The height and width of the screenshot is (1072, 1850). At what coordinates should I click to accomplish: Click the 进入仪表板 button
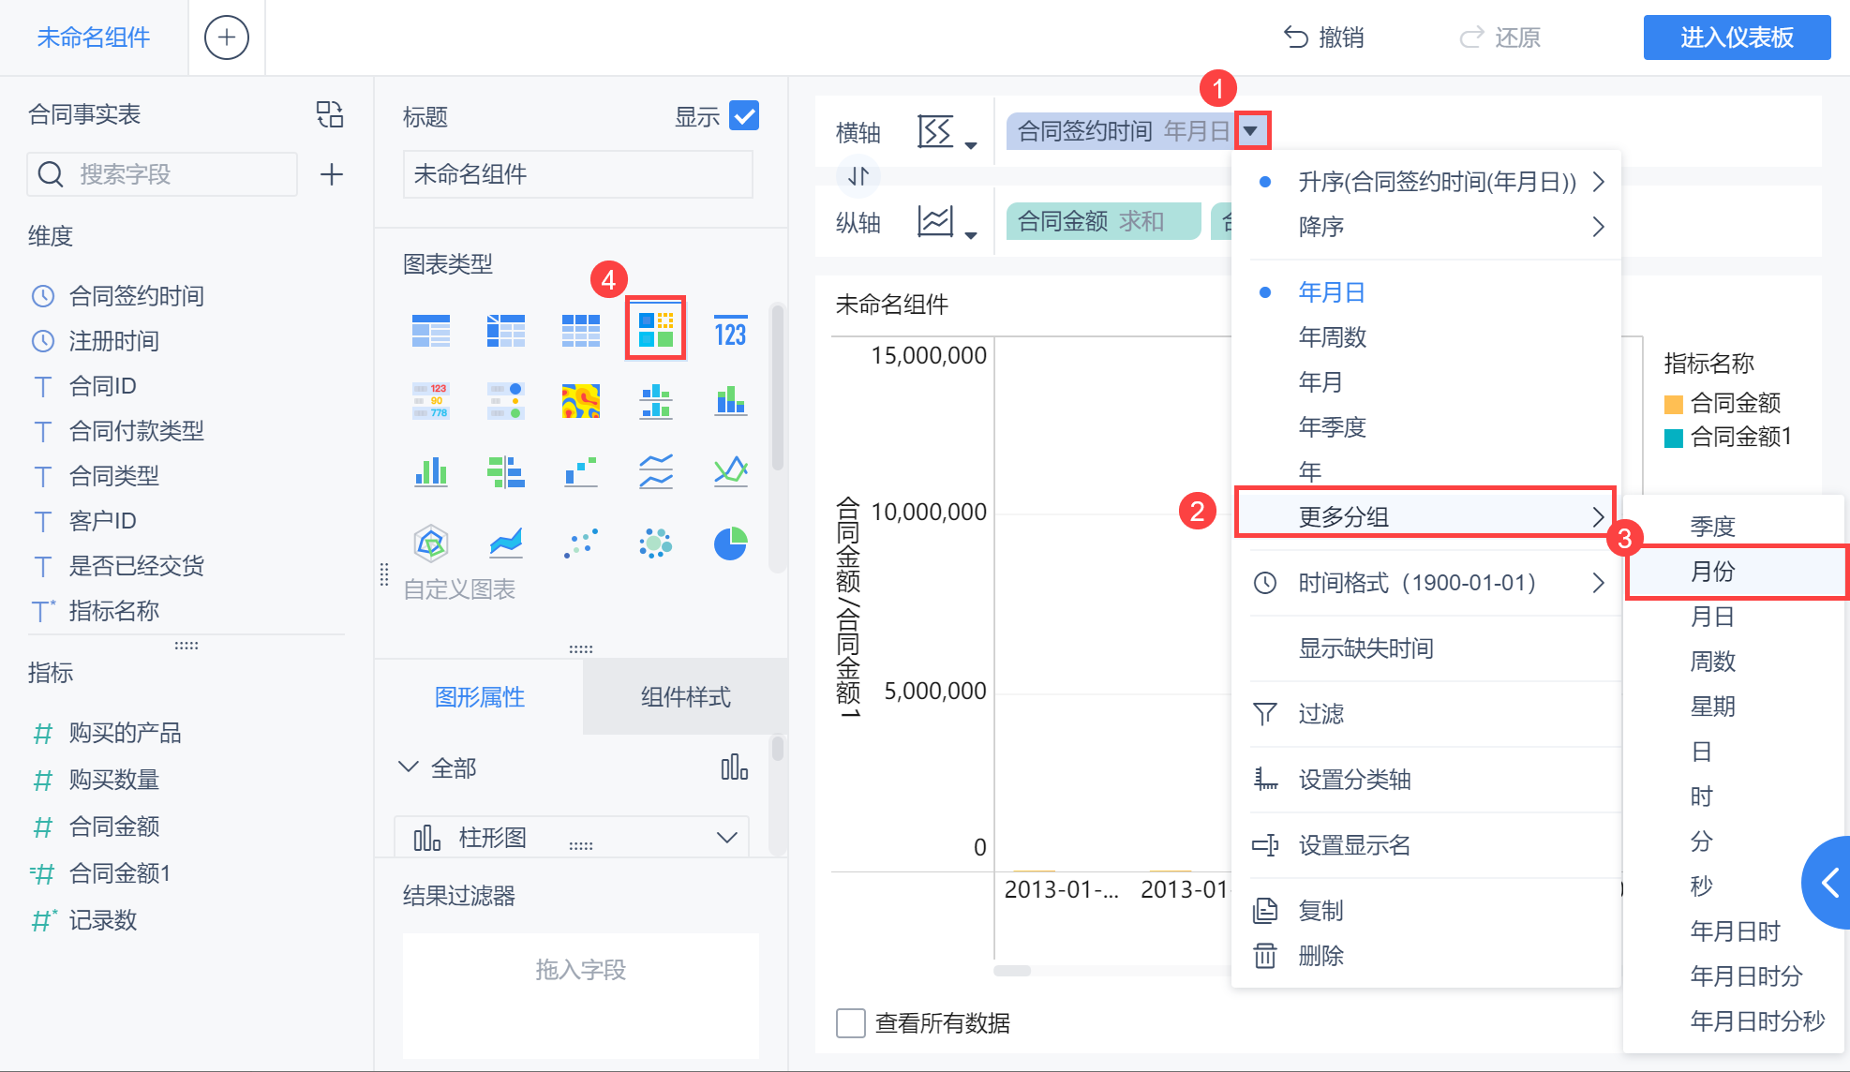pos(1736,37)
